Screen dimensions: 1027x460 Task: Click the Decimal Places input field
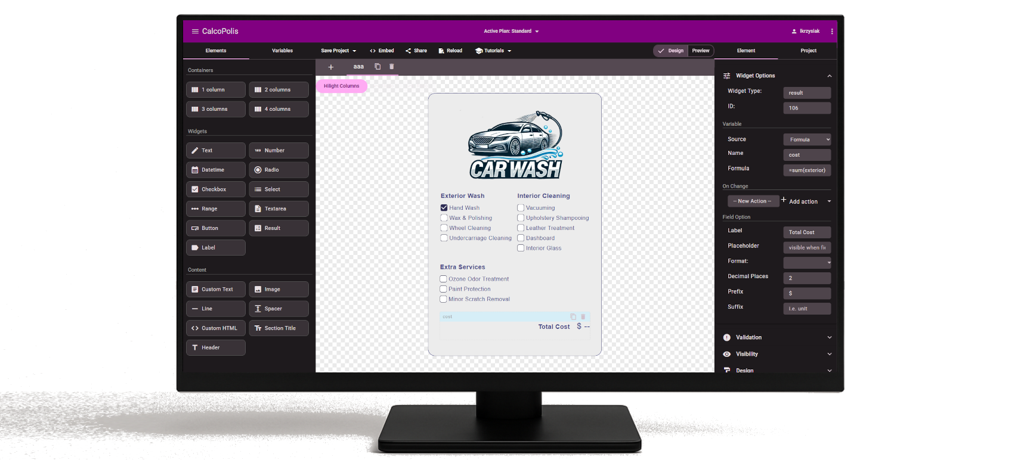807,278
